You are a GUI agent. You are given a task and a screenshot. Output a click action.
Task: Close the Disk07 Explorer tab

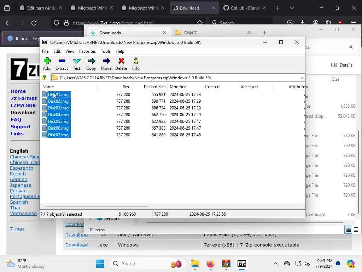[x=249, y=33]
